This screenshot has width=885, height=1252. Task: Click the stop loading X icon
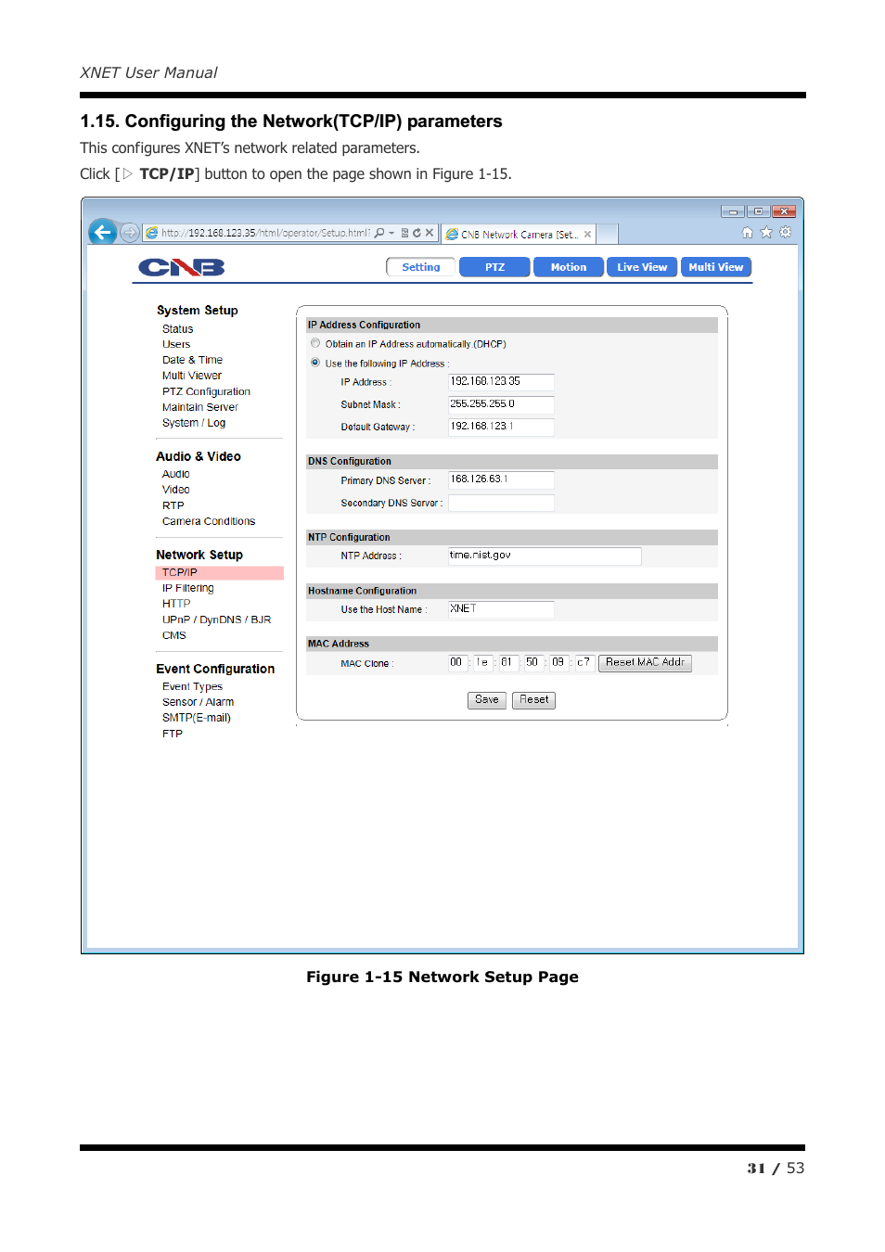pyautogui.click(x=430, y=233)
